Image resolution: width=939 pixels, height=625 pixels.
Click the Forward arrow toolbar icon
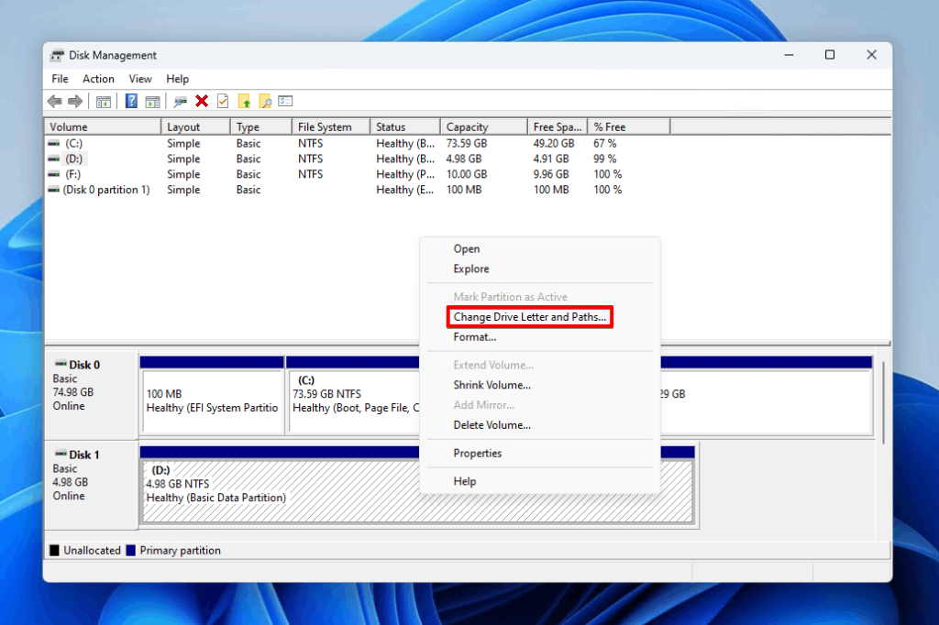75,101
